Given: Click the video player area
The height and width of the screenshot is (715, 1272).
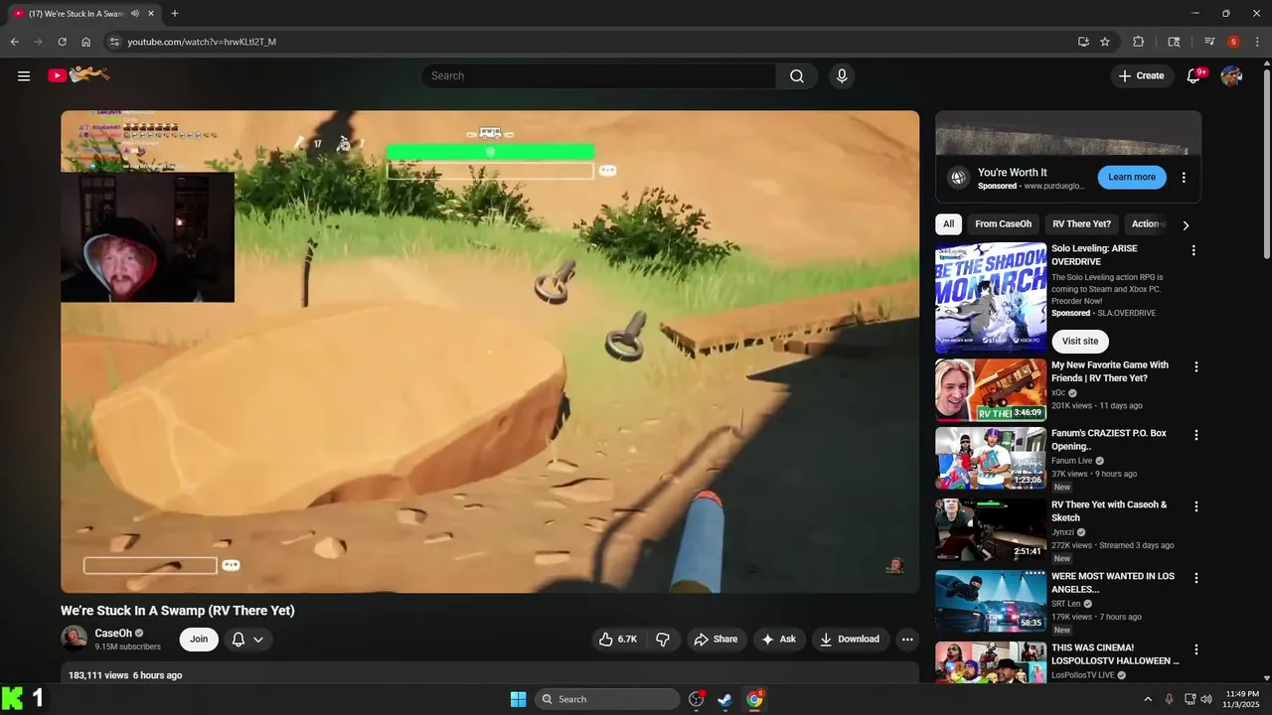Looking at the screenshot, I should click(x=490, y=352).
